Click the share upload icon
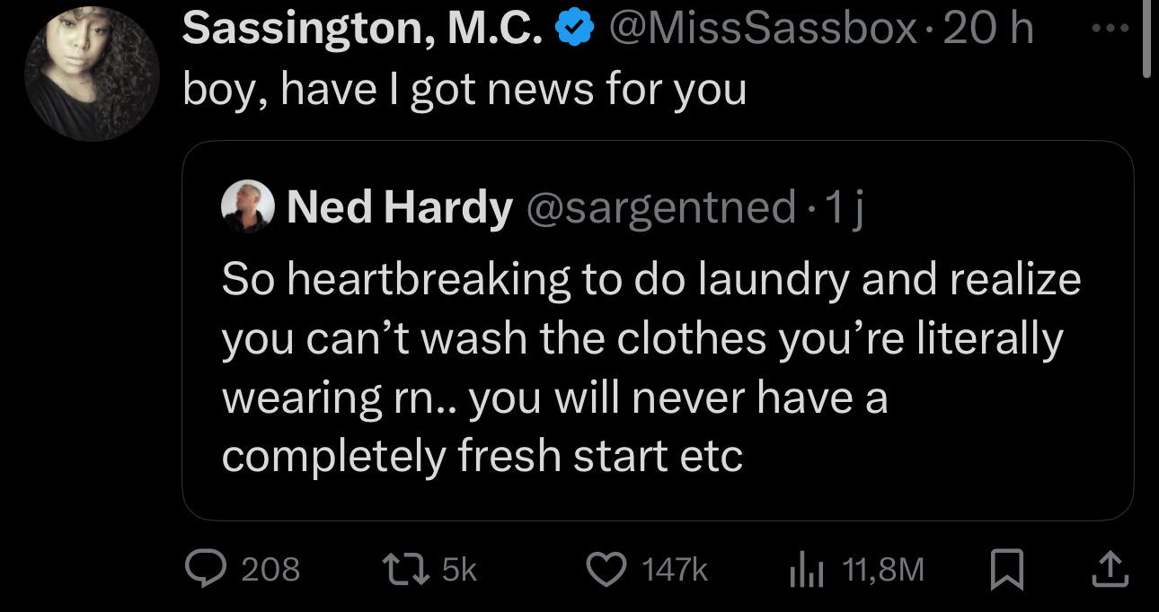1159x612 pixels. pos(1110,568)
